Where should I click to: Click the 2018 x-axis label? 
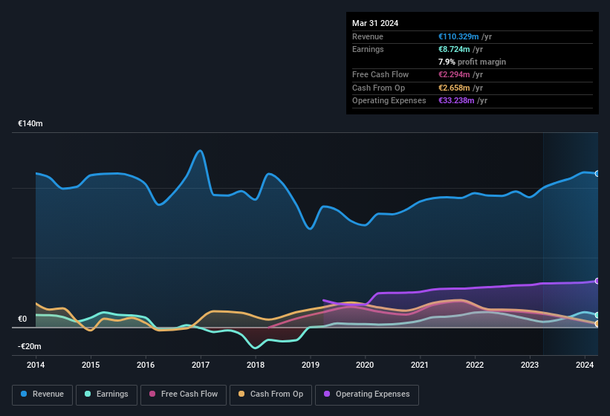[256, 365]
